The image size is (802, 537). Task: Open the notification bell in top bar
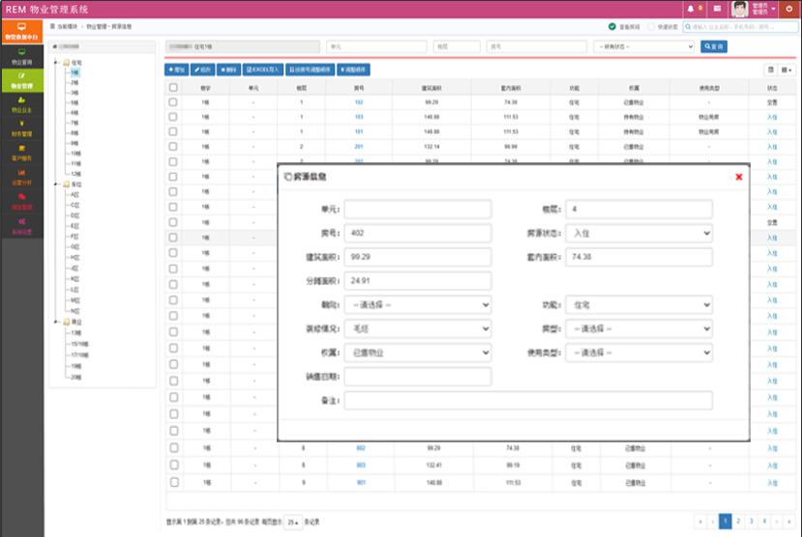click(x=691, y=9)
